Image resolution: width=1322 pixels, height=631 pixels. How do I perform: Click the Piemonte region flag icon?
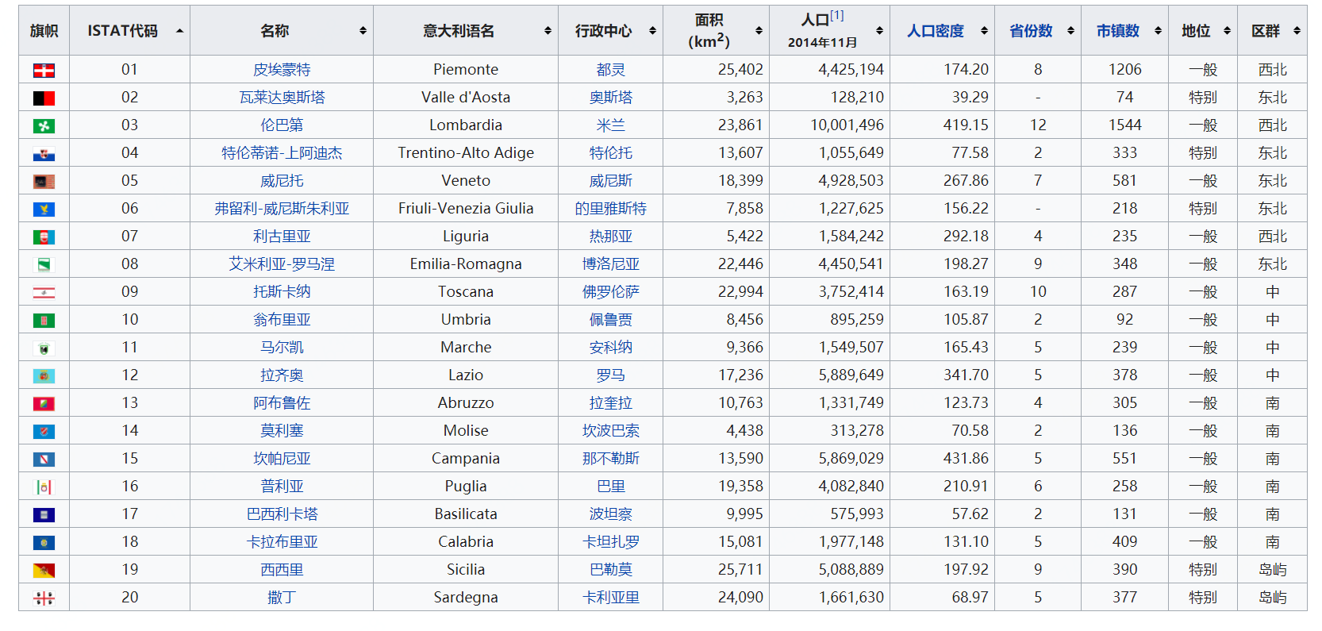44,71
